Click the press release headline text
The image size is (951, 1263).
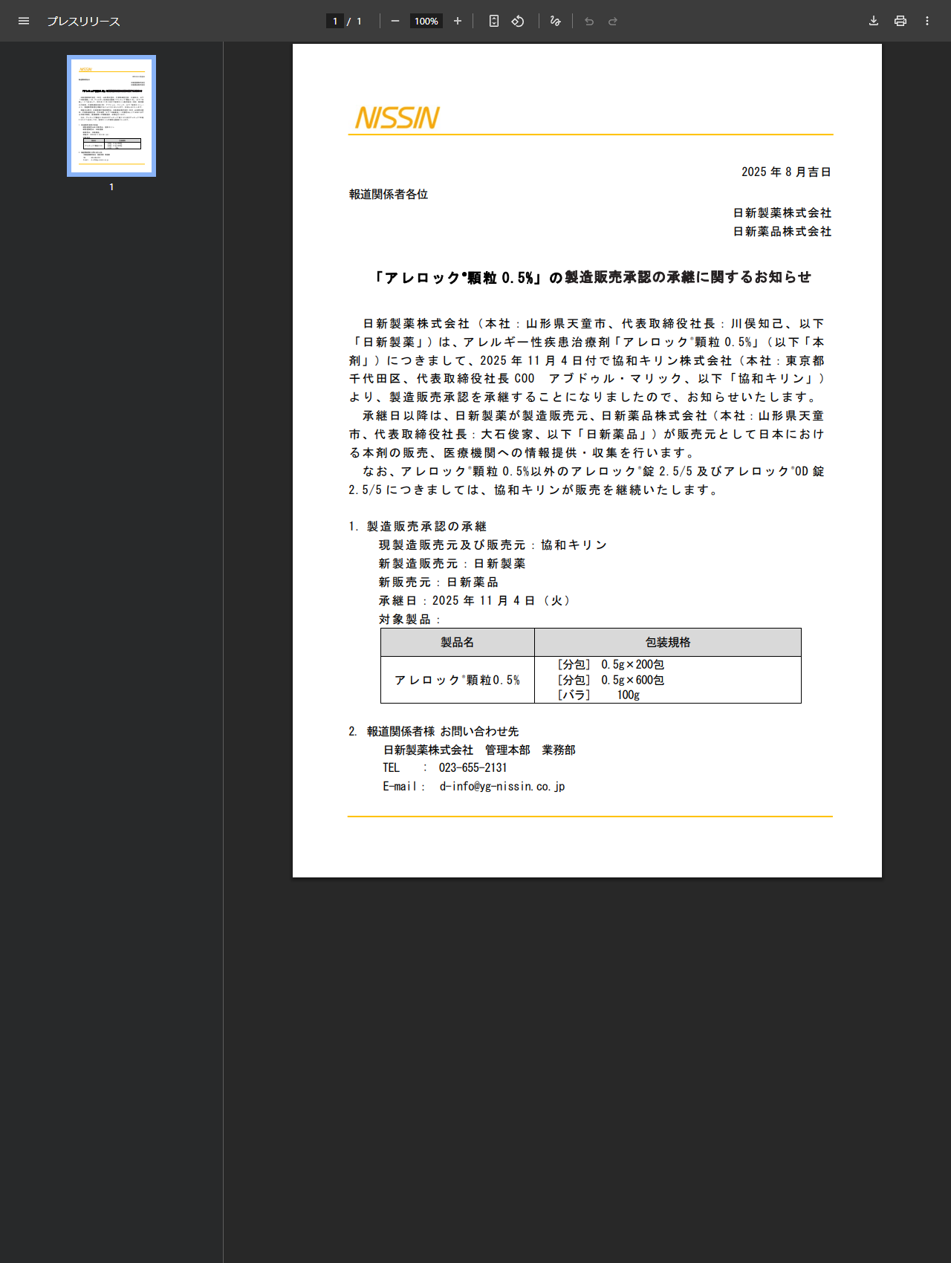[x=591, y=277]
